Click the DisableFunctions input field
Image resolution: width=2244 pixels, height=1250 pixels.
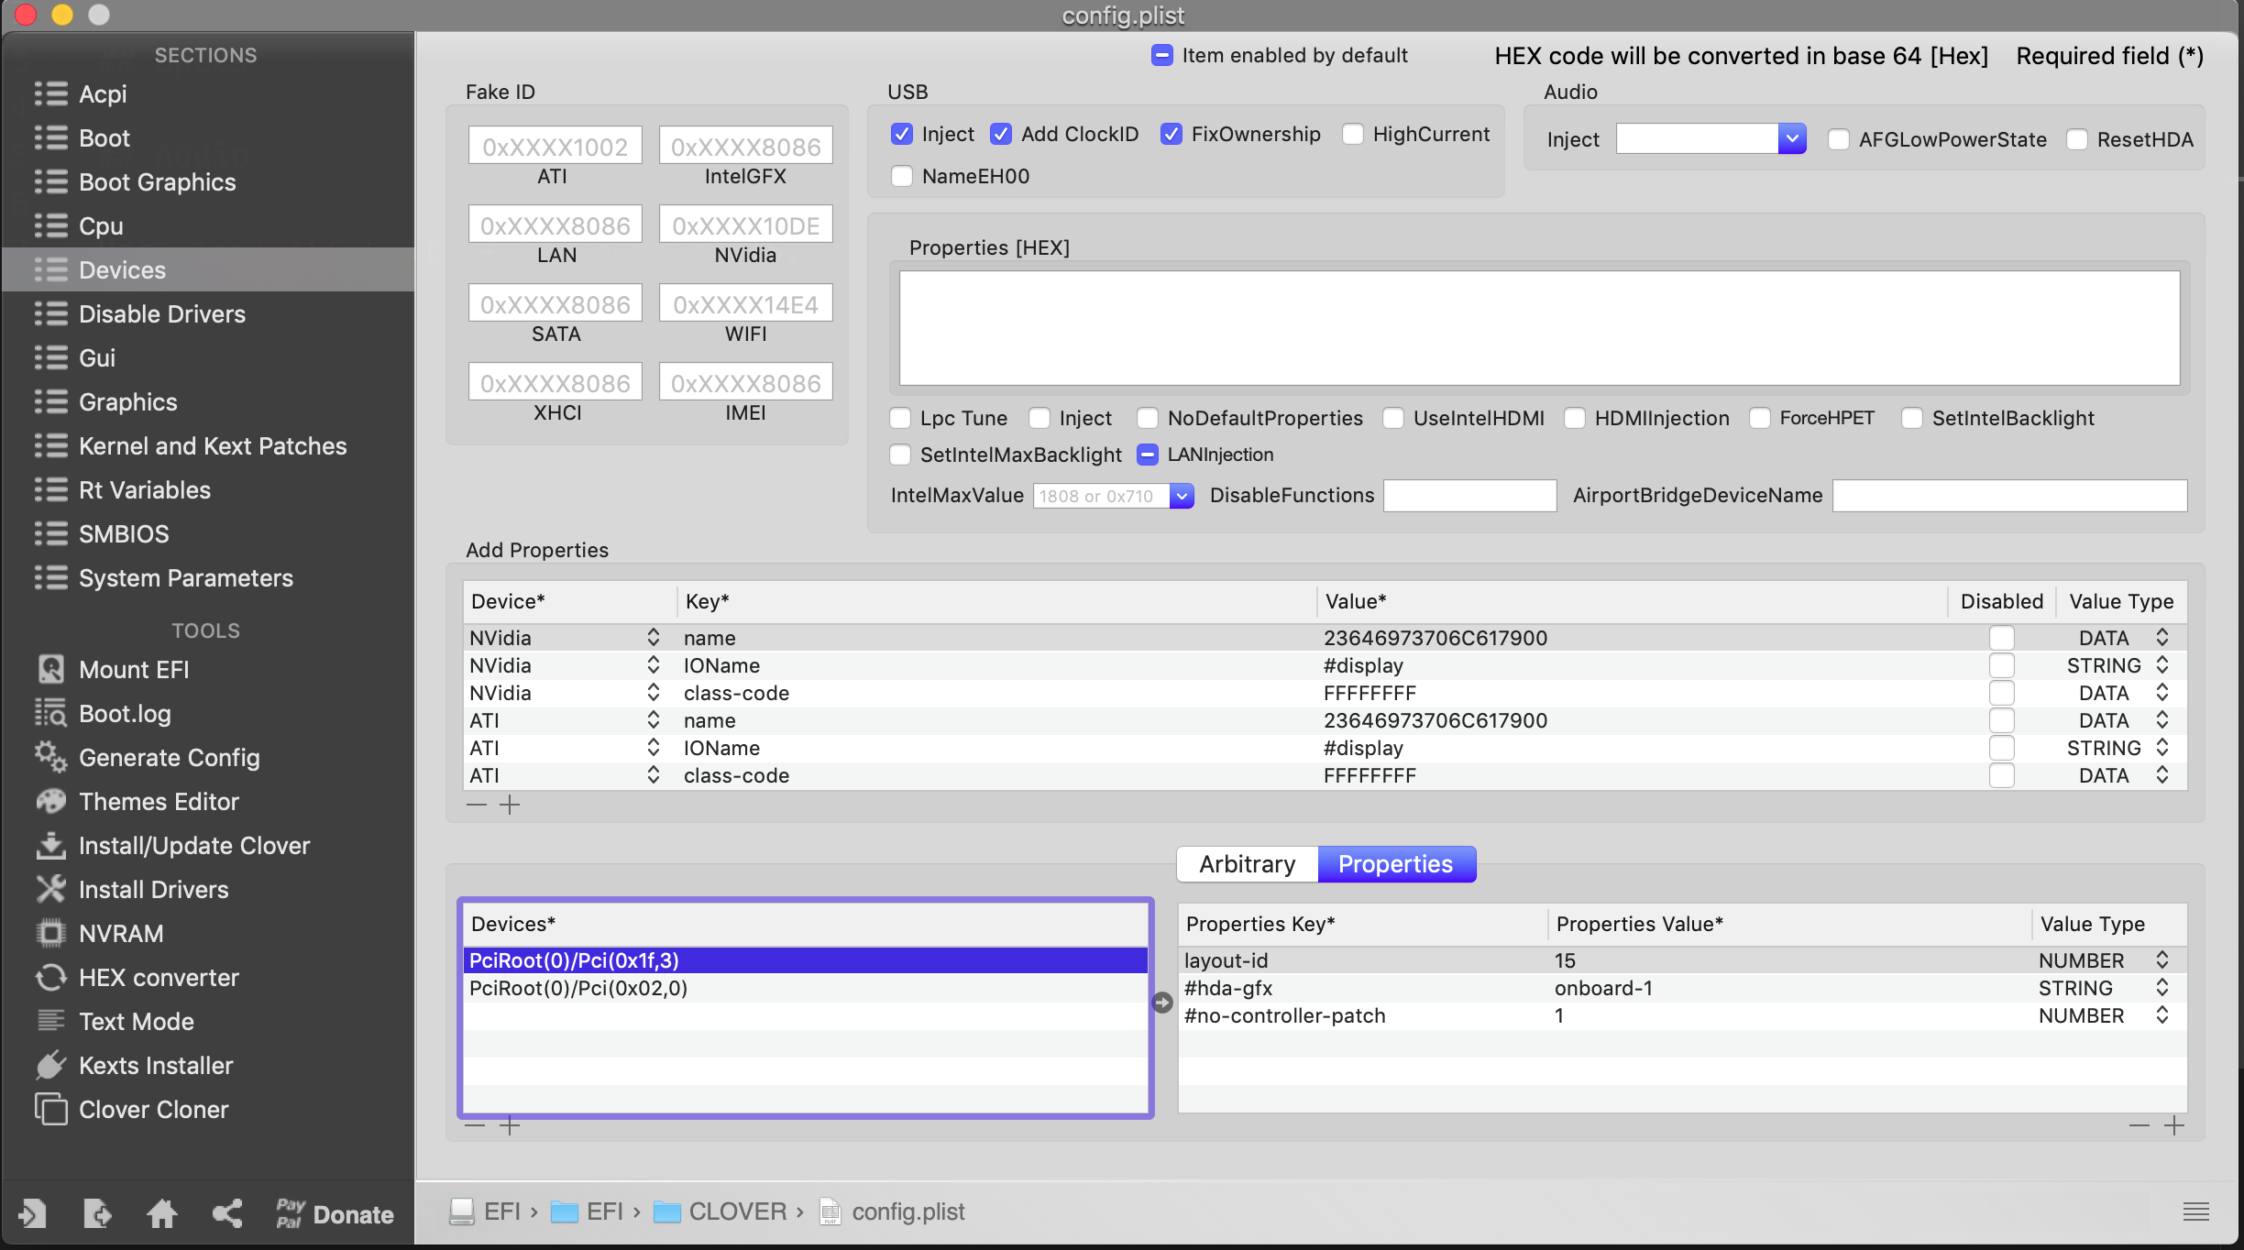1470,496
